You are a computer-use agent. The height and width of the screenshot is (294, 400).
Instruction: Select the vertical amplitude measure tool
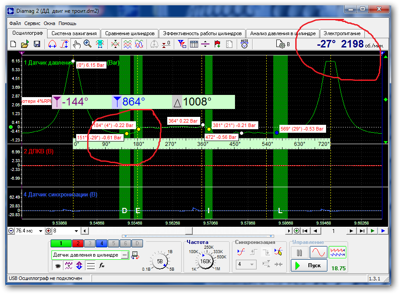(64, 44)
